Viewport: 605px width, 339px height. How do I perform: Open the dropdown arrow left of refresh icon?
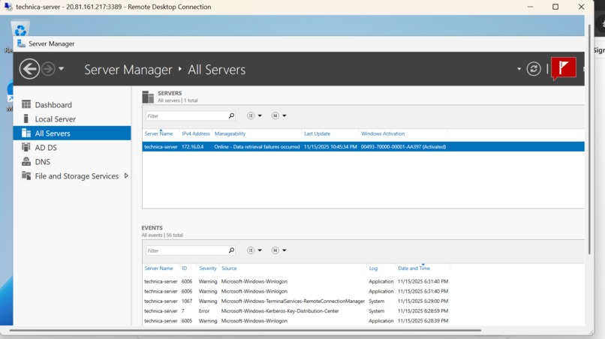tap(519, 69)
